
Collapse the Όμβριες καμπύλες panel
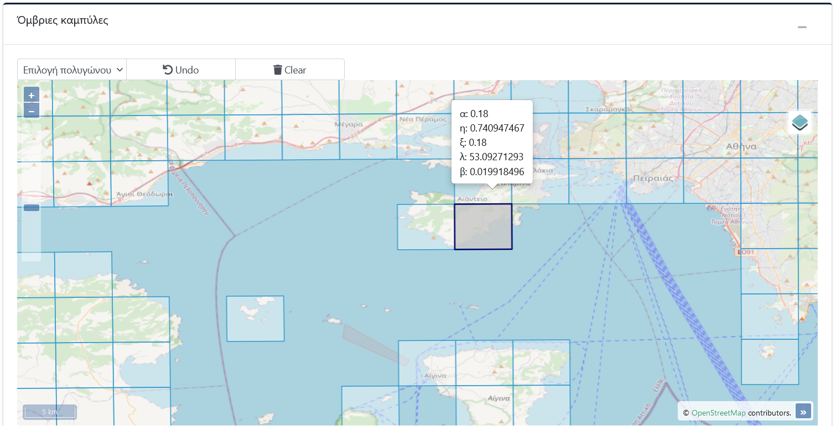[x=802, y=27]
